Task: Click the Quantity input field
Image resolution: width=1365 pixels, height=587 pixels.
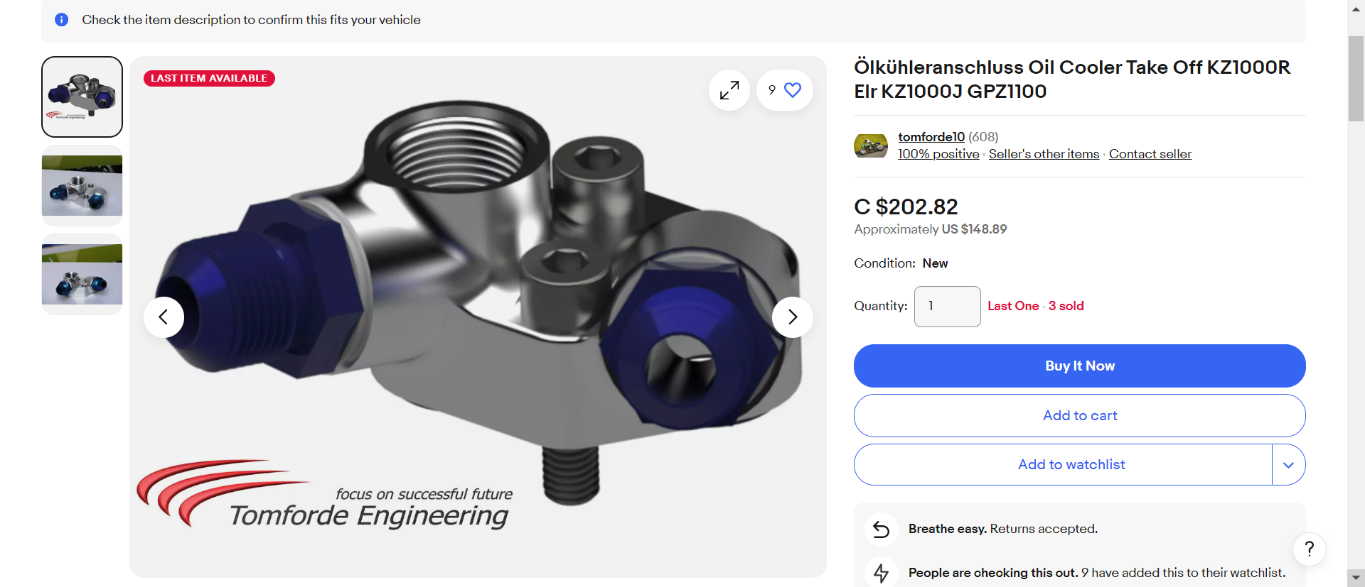Action: point(947,307)
